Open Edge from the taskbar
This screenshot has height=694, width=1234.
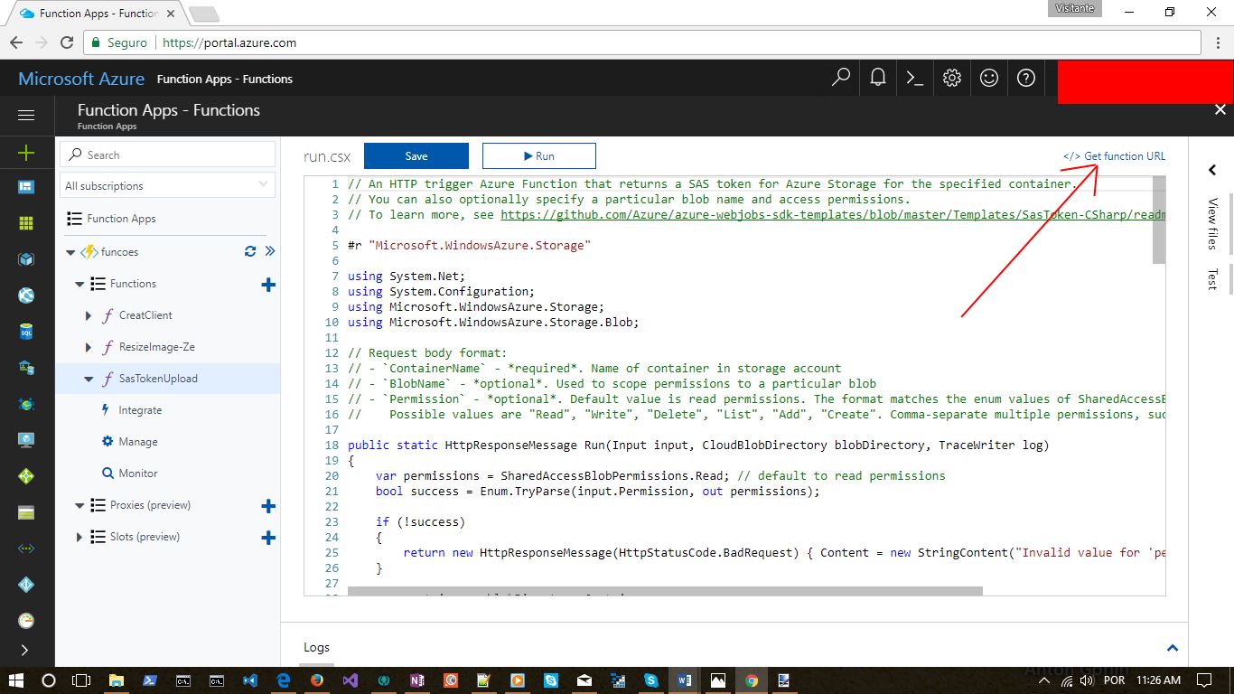283,680
